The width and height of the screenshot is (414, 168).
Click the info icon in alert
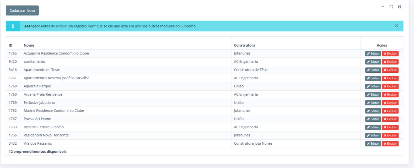coord(13,26)
